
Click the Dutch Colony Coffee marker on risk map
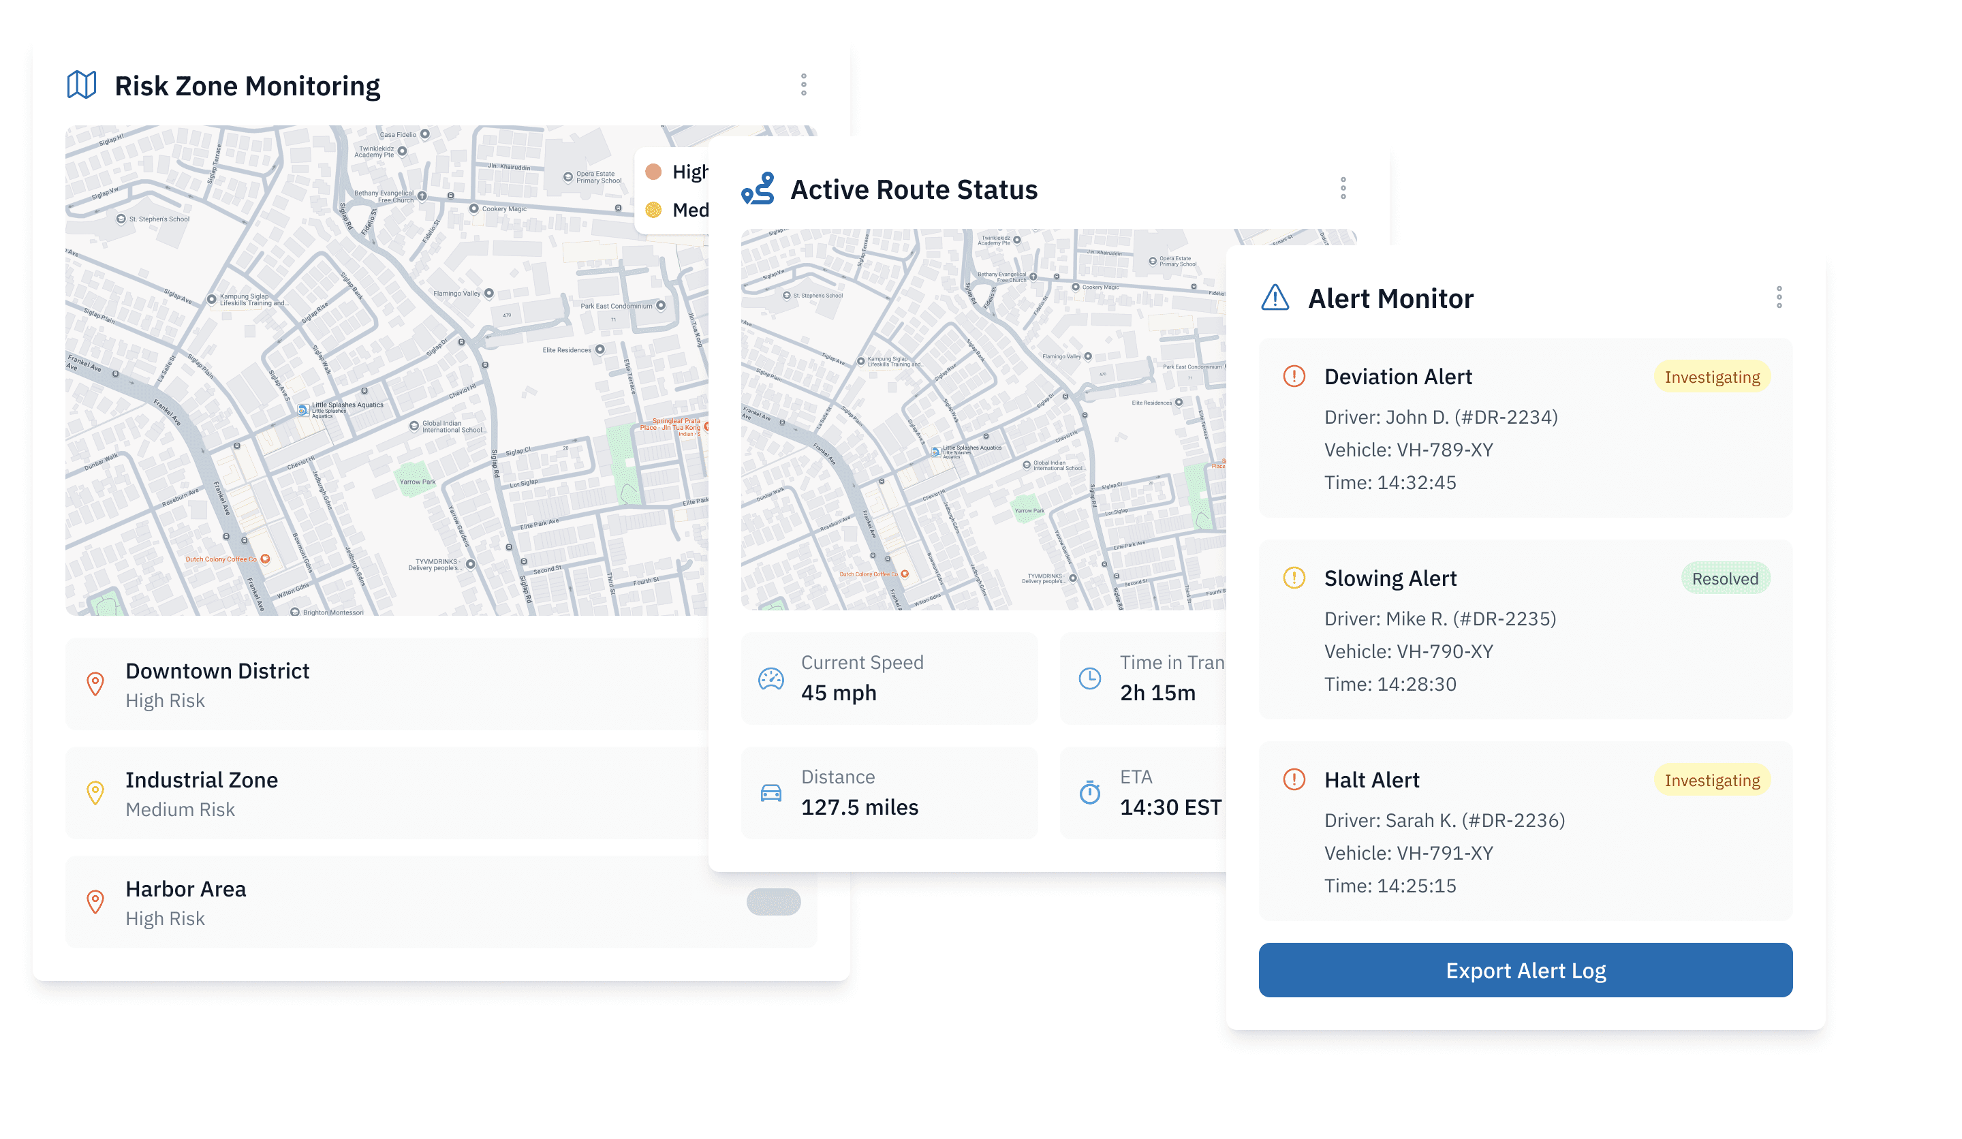(x=266, y=559)
